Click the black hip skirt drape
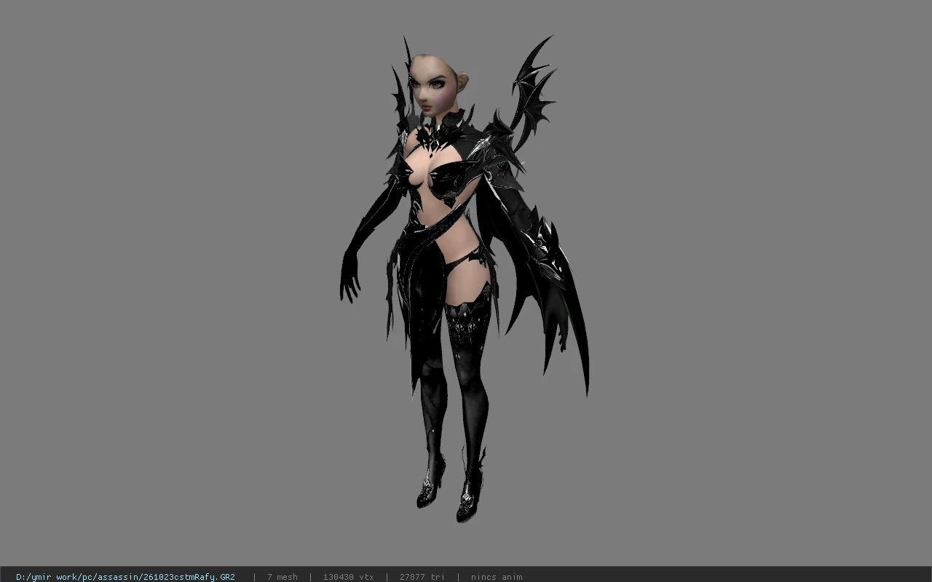Screen dimensions: 932x582 [x=416, y=291]
